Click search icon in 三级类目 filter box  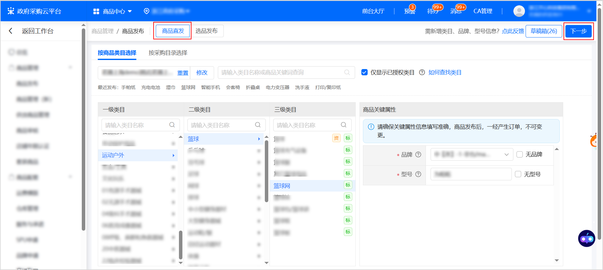(343, 125)
